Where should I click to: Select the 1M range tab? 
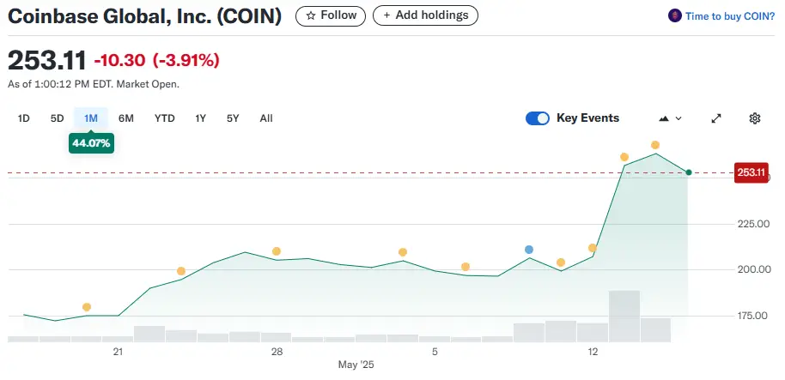[x=91, y=118]
